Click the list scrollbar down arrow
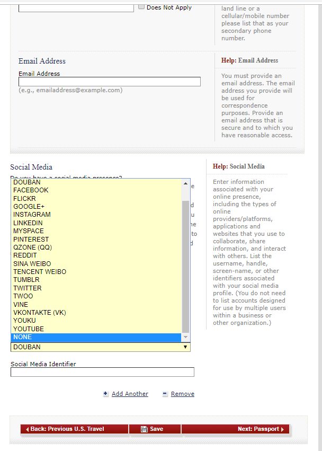This screenshot has width=322, height=451. tap(186, 337)
